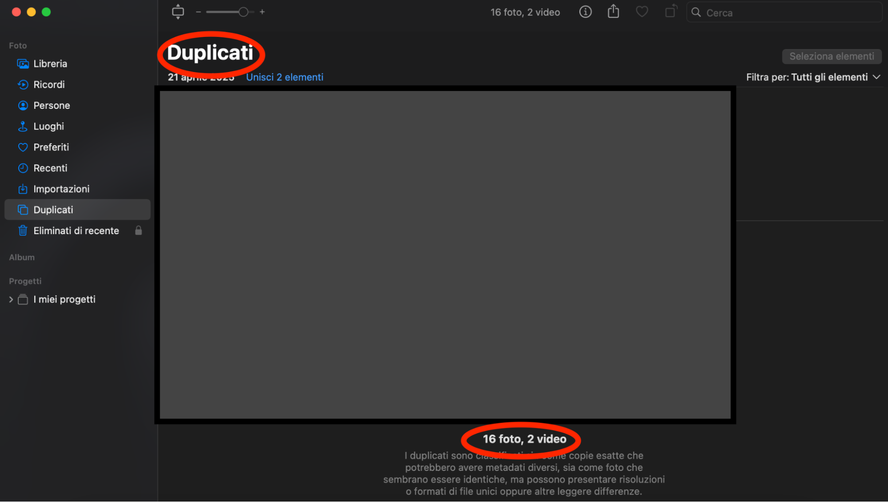Select the Duplicati sidebar entry
The width and height of the screenshot is (888, 502).
[53, 209]
